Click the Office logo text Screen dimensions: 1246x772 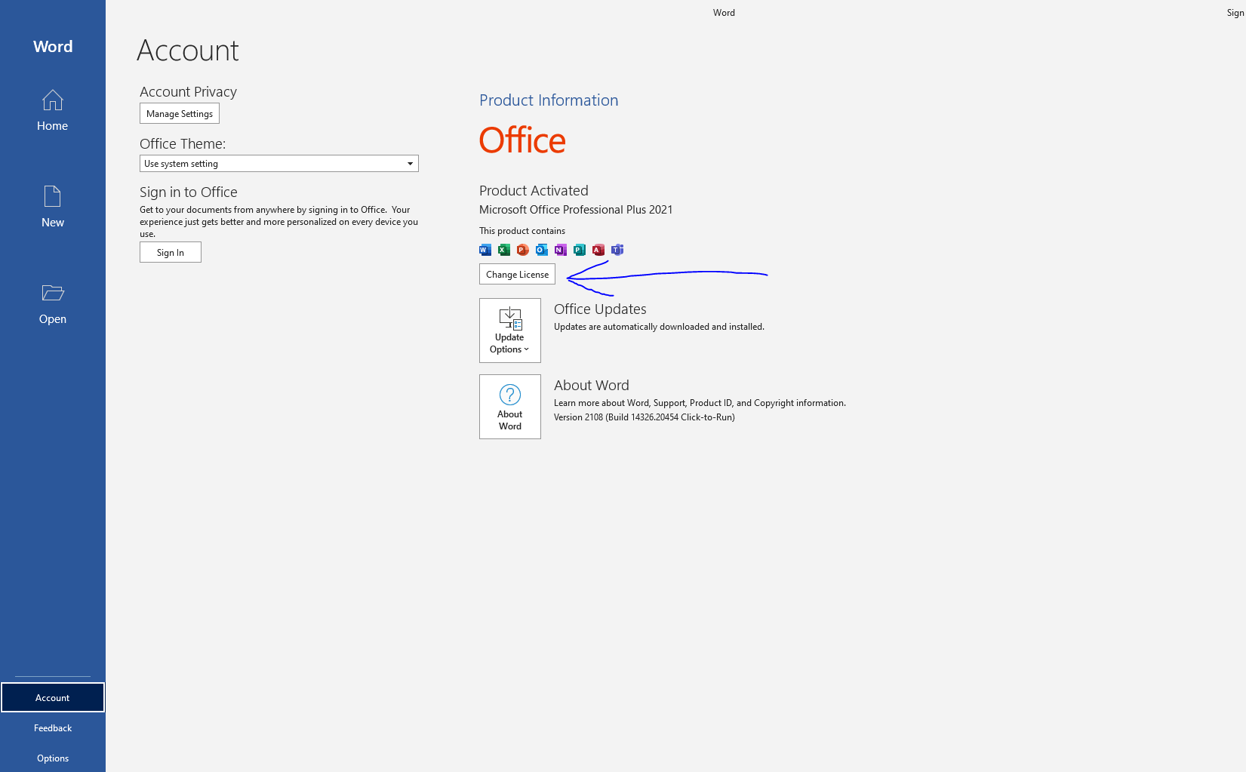click(x=522, y=140)
